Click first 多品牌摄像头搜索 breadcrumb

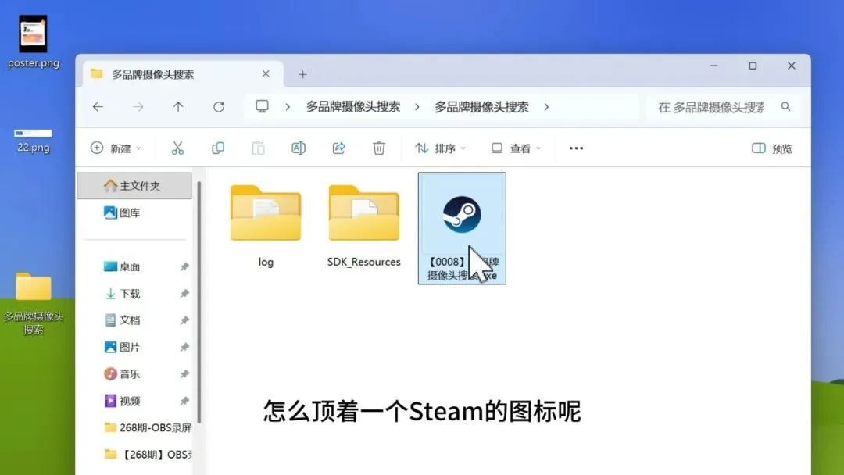click(353, 107)
